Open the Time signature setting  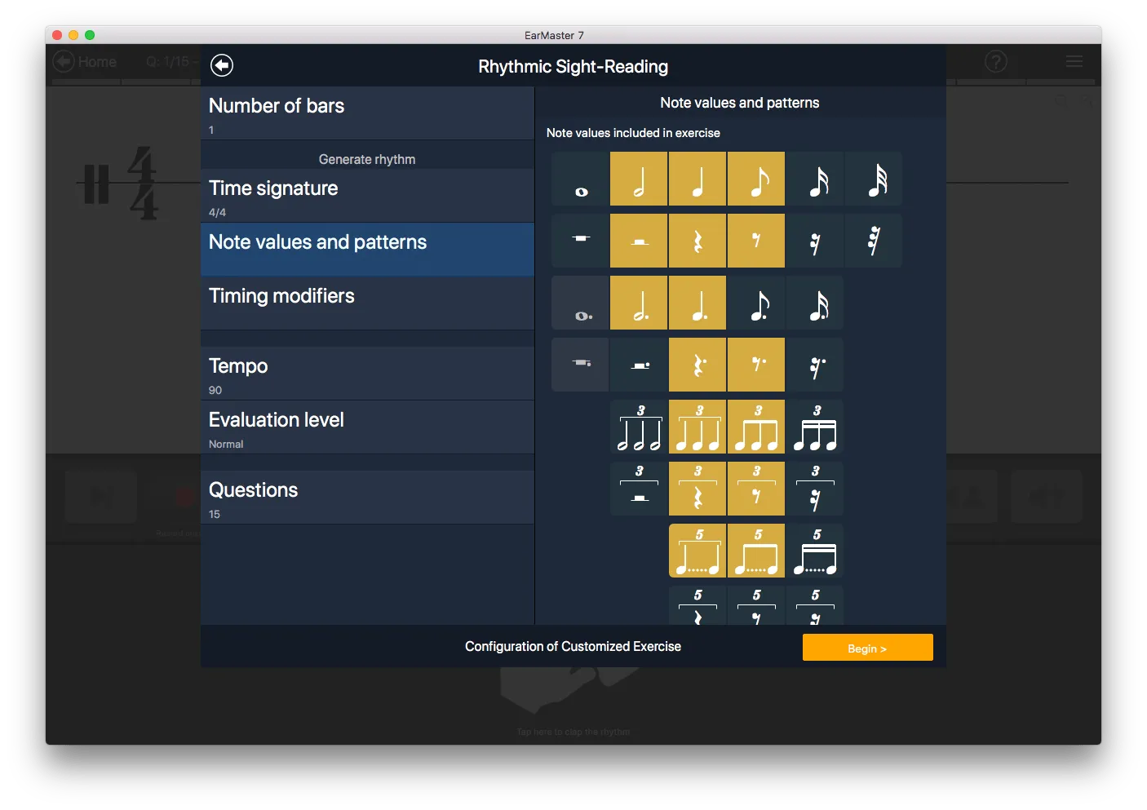(367, 196)
